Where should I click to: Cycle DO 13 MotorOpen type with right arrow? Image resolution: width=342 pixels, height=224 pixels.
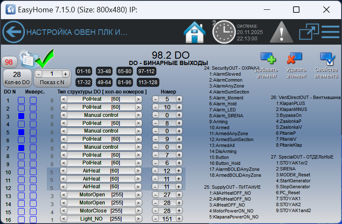click(x=138, y=195)
